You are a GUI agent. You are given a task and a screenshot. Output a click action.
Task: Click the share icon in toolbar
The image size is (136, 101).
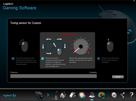pyautogui.click(x=123, y=95)
